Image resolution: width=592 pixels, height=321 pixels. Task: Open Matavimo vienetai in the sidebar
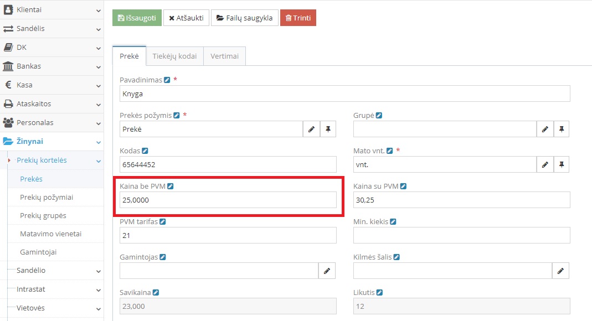click(x=50, y=234)
